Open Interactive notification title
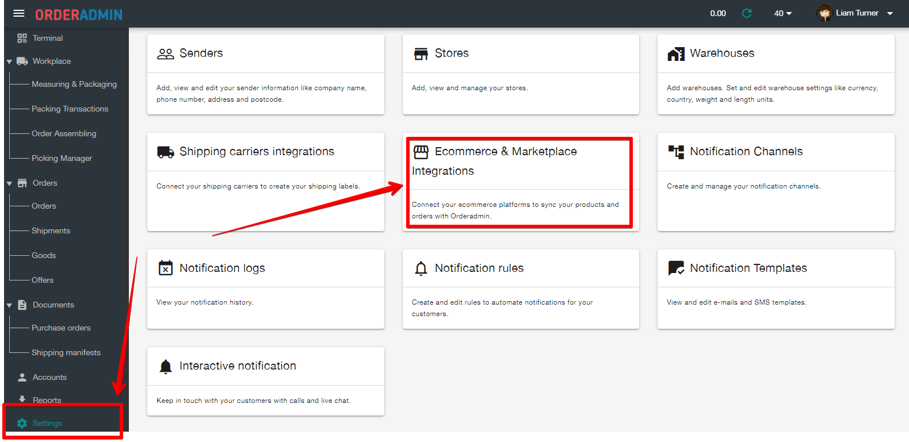This screenshot has width=909, height=442. 238,366
